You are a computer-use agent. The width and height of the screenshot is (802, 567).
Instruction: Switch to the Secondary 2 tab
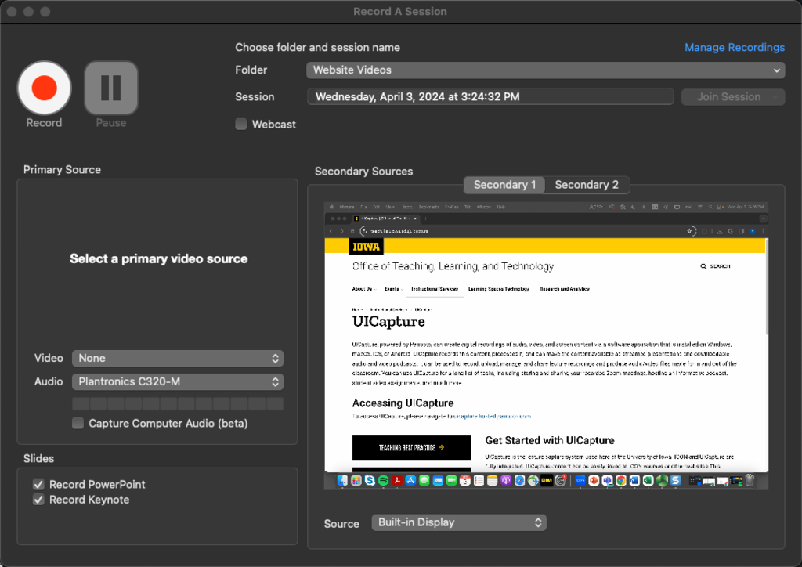click(x=587, y=185)
